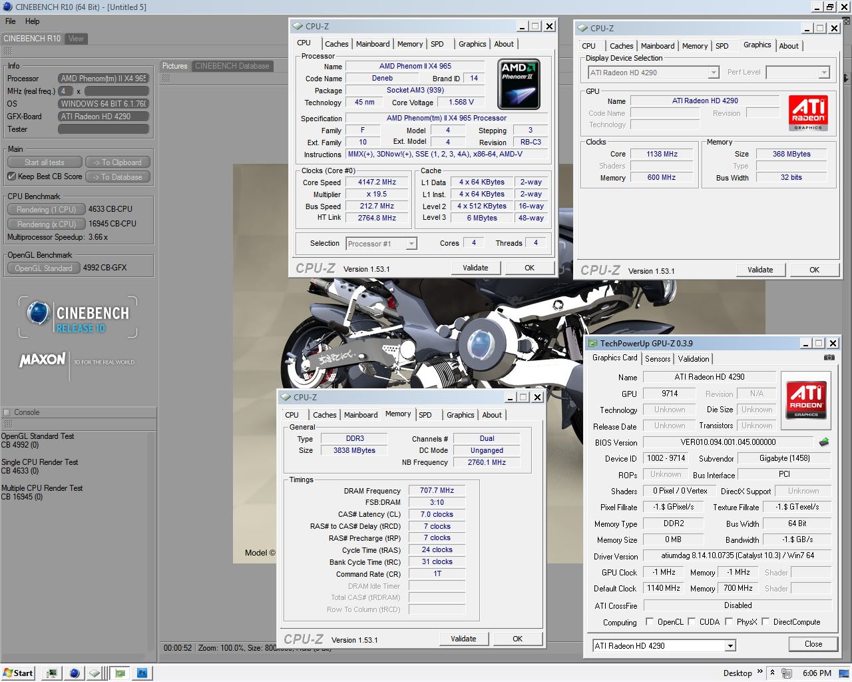Open the File menu in Cinebench
This screenshot has height=682, width=852.
[11, 21]
